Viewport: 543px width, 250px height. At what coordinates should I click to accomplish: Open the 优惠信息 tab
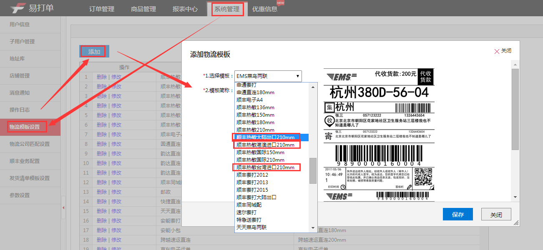coord(265,9)
